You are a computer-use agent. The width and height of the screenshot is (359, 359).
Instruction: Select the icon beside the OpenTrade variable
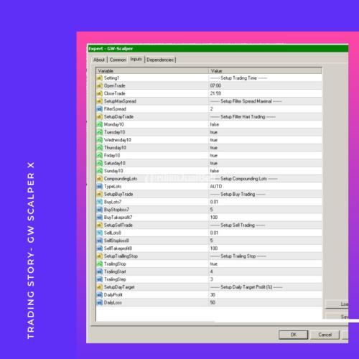pyautogui.click(x=100, y=85)
